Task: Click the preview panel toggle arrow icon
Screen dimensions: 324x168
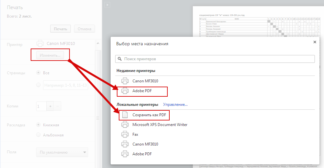Action: pos(108,5)
